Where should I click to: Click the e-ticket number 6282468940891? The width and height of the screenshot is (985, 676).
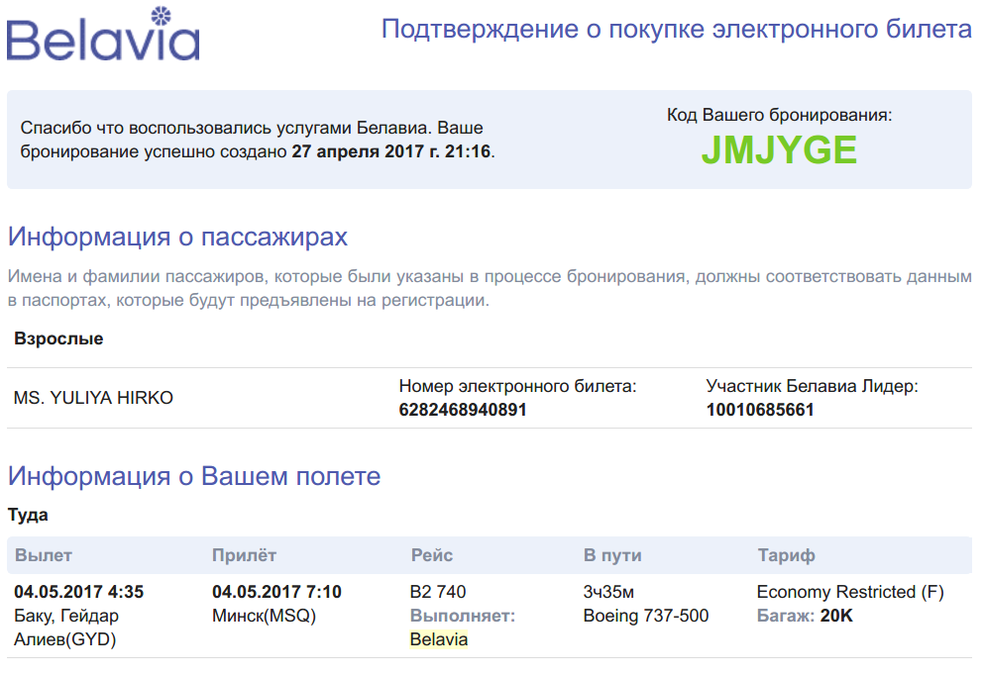(463, 410)
